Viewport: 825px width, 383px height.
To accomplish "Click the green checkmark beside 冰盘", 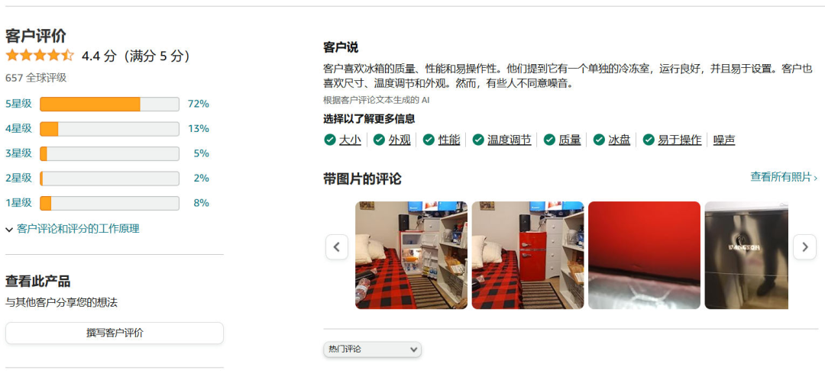I will pos(600,140).
